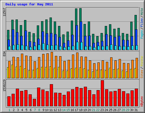Select the green weekend day label 28
Image resolution: width=145 pixels, height=113 pixels.
point(123,110)
